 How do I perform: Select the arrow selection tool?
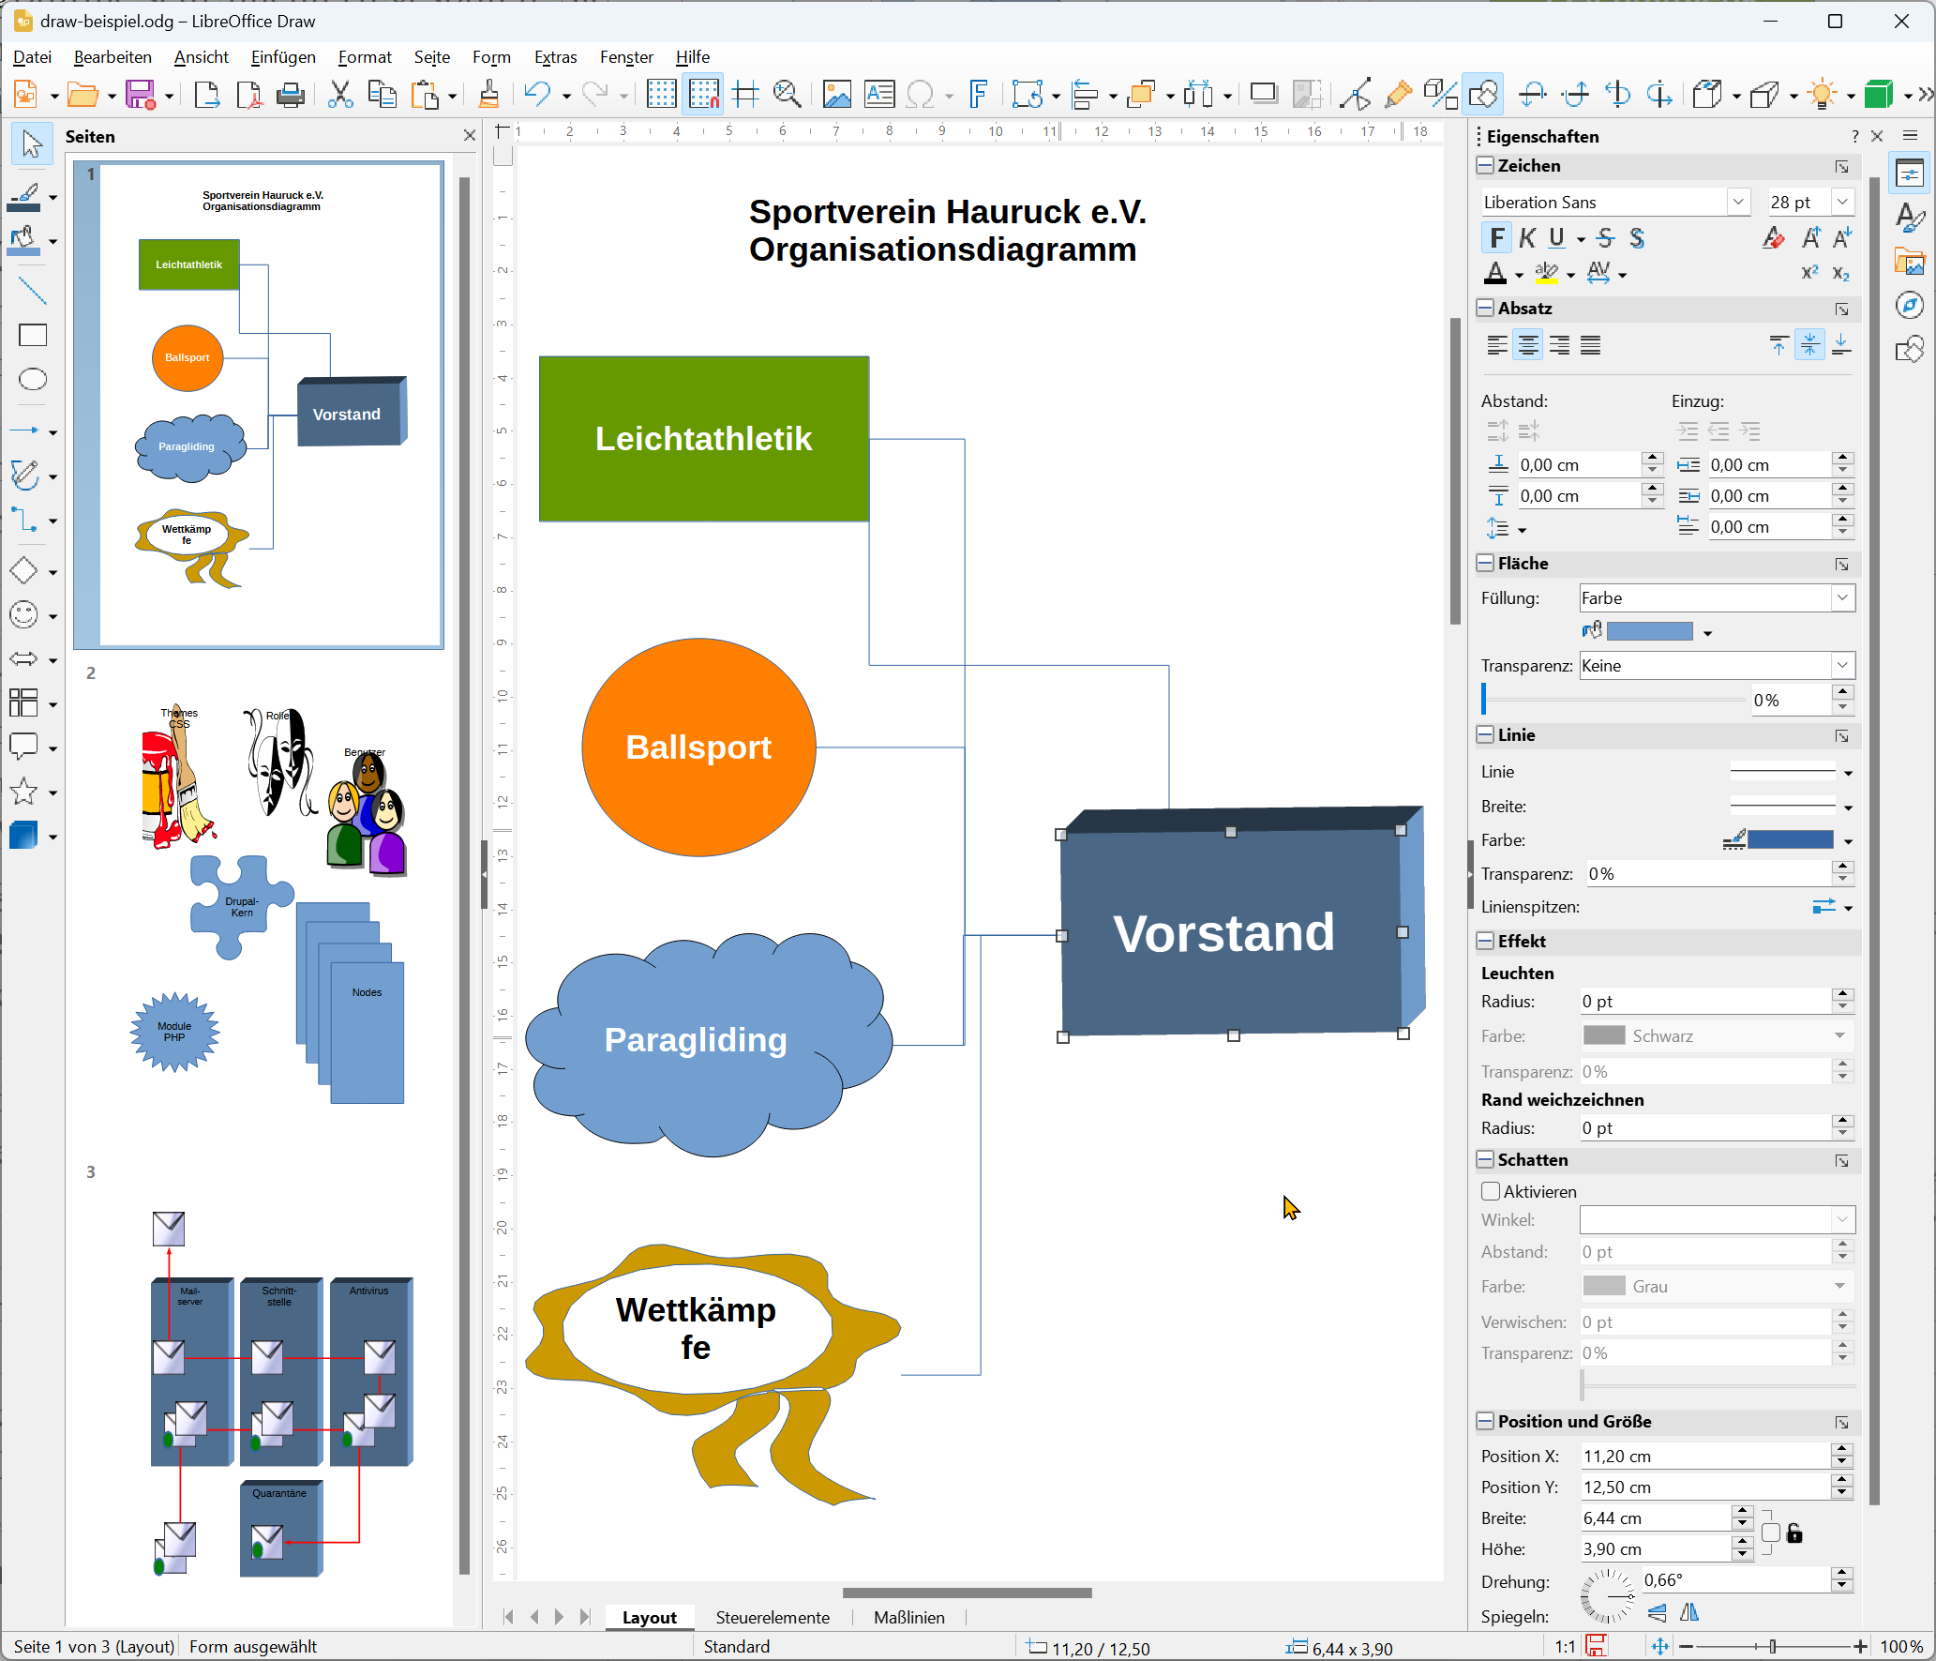32,143
